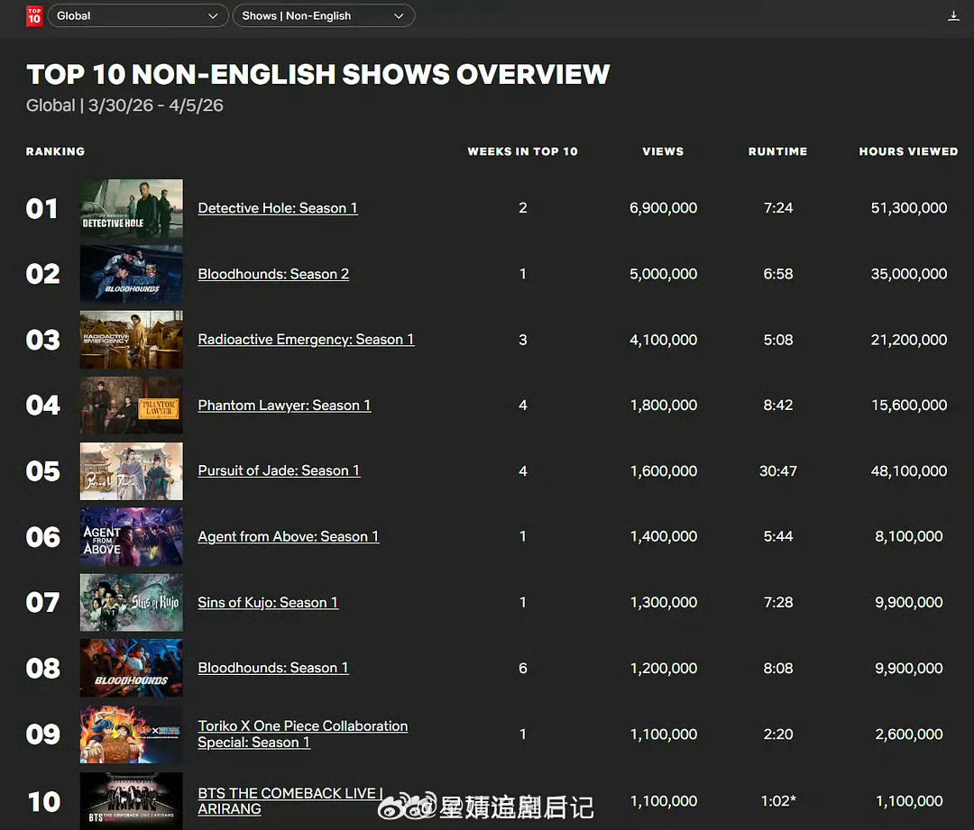Click the HOURS VIEWED column header
This screenshot has height=830, width=974.
[908, 151]
